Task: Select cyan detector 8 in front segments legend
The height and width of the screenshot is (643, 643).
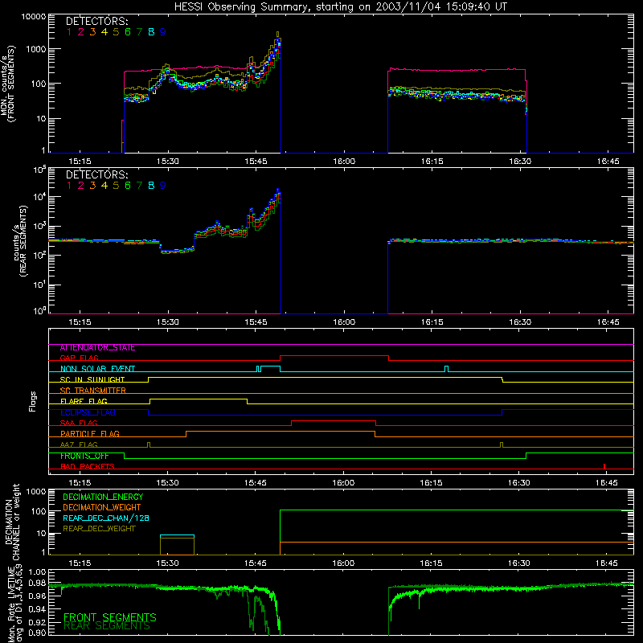Action: coord(151,32)
